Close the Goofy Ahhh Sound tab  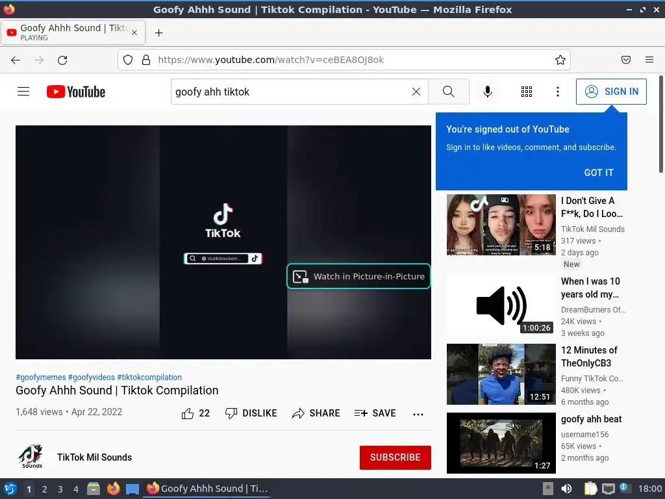[x=134, y=32]
